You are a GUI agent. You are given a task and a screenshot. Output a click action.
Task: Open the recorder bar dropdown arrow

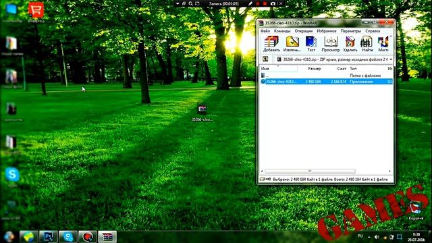click(x=178, y=3)
